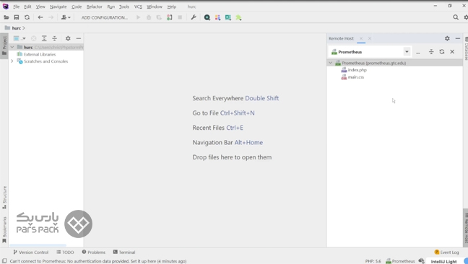Click the Back navigation arrow
Screen dimensions: 468x264
pos(40,17)
